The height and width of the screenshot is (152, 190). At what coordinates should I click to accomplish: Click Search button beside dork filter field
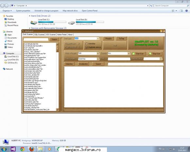pos(54,40)
